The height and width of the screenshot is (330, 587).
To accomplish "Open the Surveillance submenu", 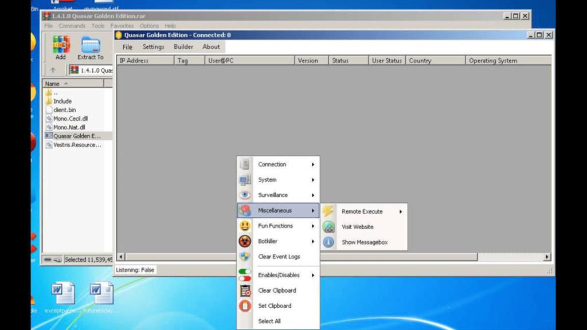I will pos(278,195).
